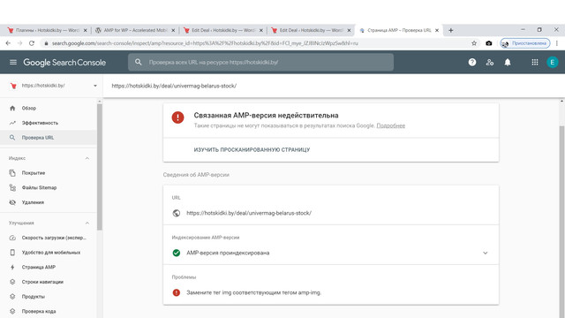Open Строки навигации report
The image size is (565, 318).
tap(49, 282)
